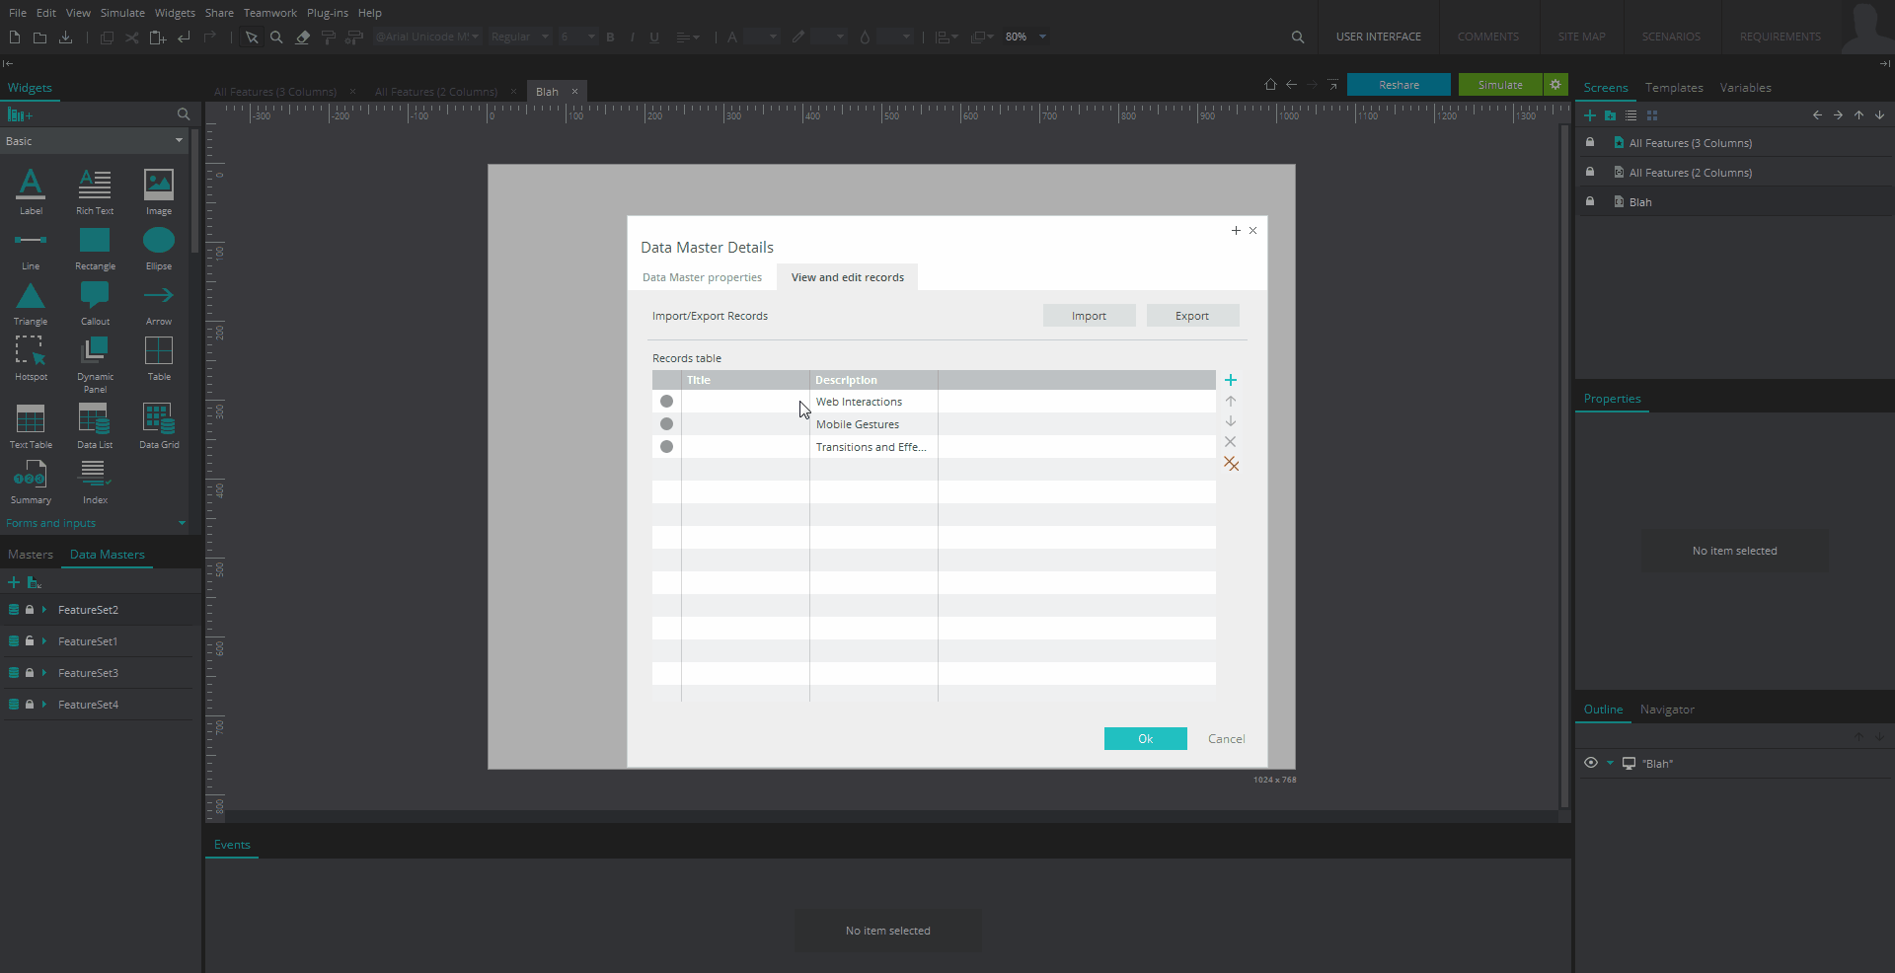Click the Title cell of the first record
This screenshot has height=973, width=1895.
click(744, 402)
